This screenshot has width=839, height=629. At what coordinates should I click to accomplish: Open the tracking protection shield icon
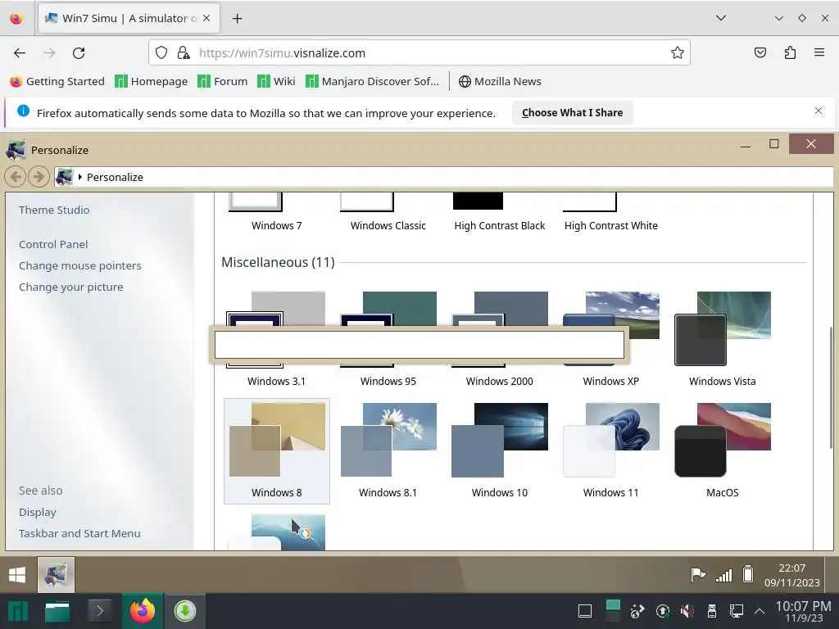click(x=161, y=53)
